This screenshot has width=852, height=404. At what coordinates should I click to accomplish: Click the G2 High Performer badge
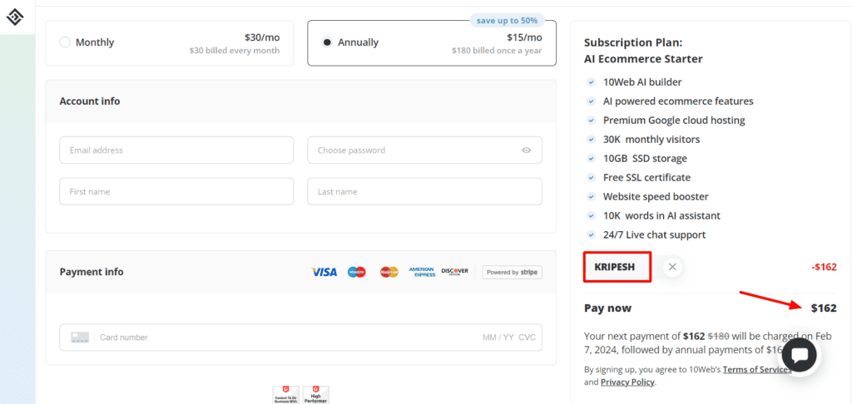coord(315,395)
